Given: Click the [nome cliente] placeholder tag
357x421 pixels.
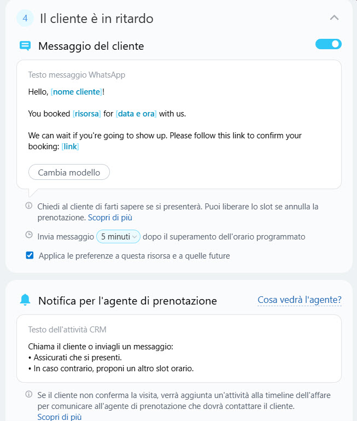Looking at the screenshot, I should pyautogui.click(x=77, y=92).
